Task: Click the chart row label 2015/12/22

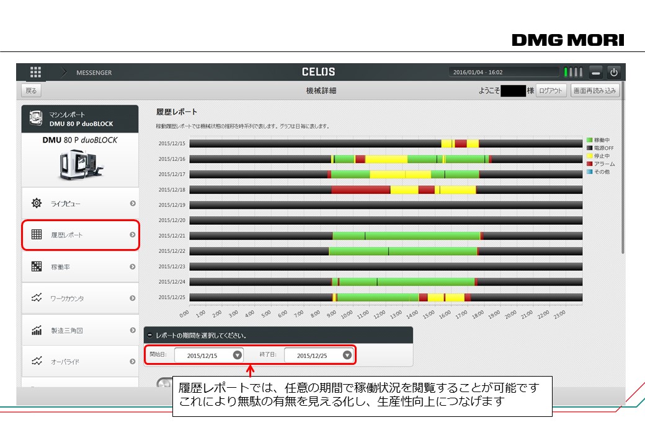Action: pyautogui.click(x=172, y=251)
